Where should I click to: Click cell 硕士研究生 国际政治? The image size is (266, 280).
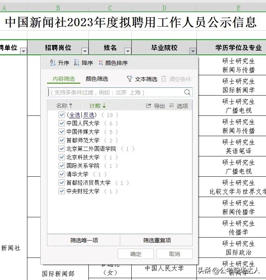tap(232, 248)
